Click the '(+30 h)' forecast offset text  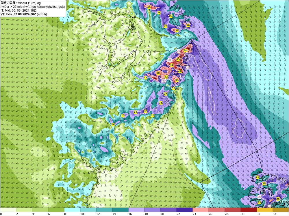click(x=42, y=14)
